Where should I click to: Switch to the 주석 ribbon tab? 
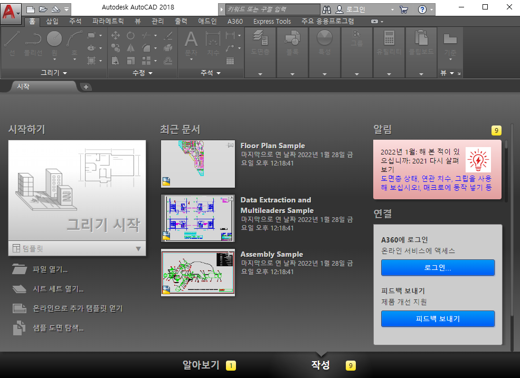coord(75,21)
